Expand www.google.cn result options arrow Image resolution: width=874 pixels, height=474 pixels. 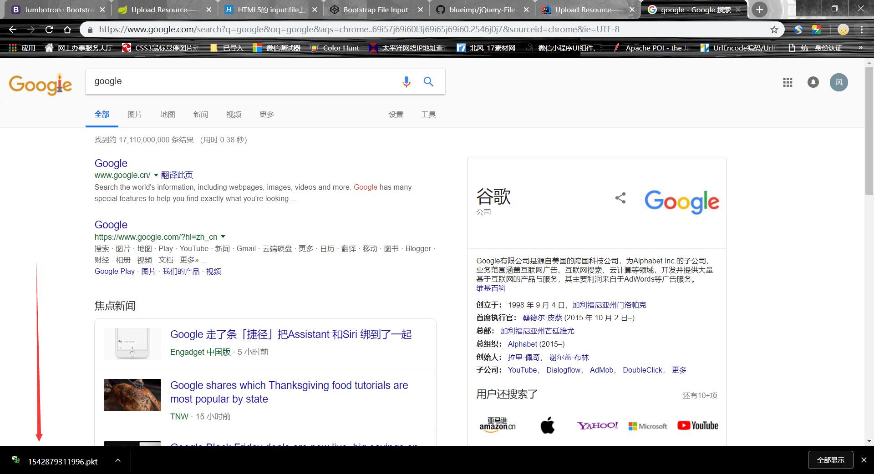coord(156,175)
